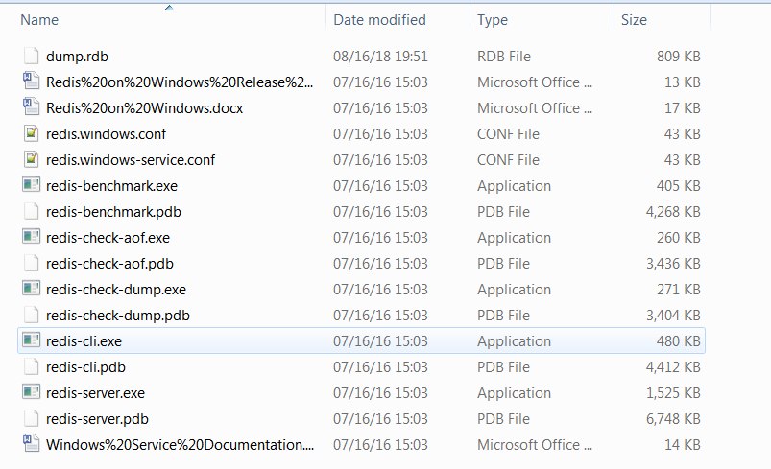Click the redis-check-aof.pdb file icon

tap(31, 263)
